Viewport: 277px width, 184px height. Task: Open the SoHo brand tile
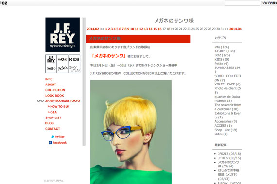[x=51, y=68]
